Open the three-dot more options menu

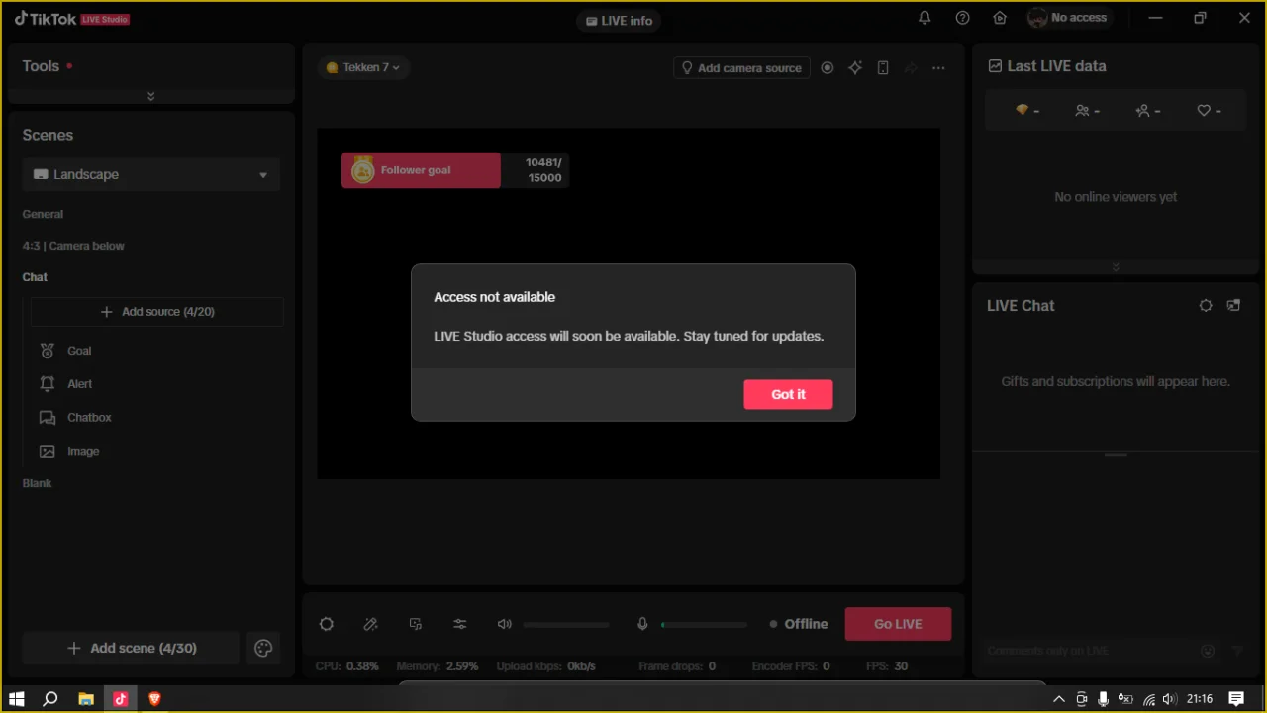click(x=938, y=68)
